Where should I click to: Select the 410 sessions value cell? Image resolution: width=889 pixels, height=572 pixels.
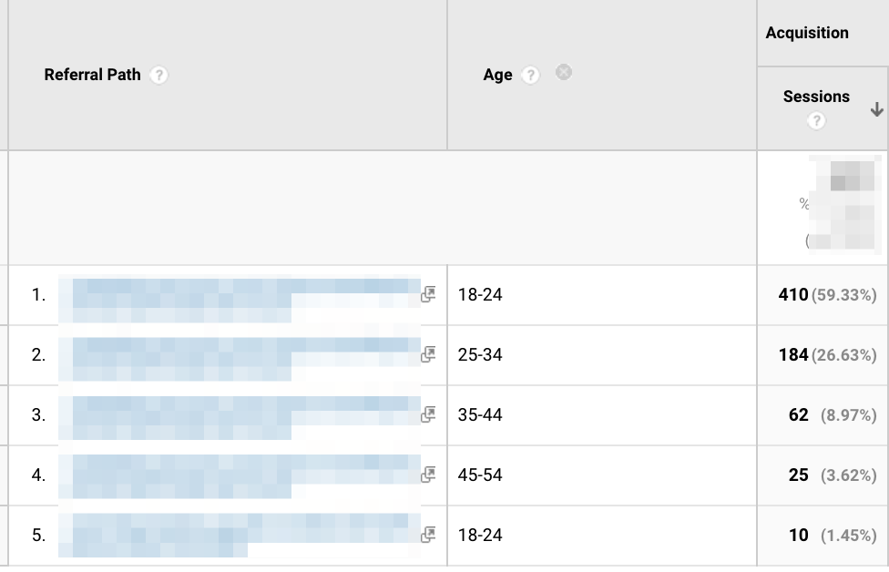click(793, 295)
